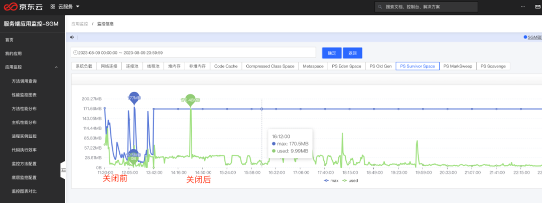Click the green 170.48MB peak marker

(190, 99)
